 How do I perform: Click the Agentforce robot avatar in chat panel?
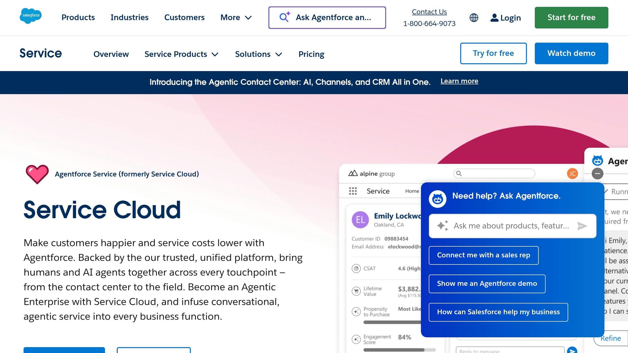[x=438, y=199]
